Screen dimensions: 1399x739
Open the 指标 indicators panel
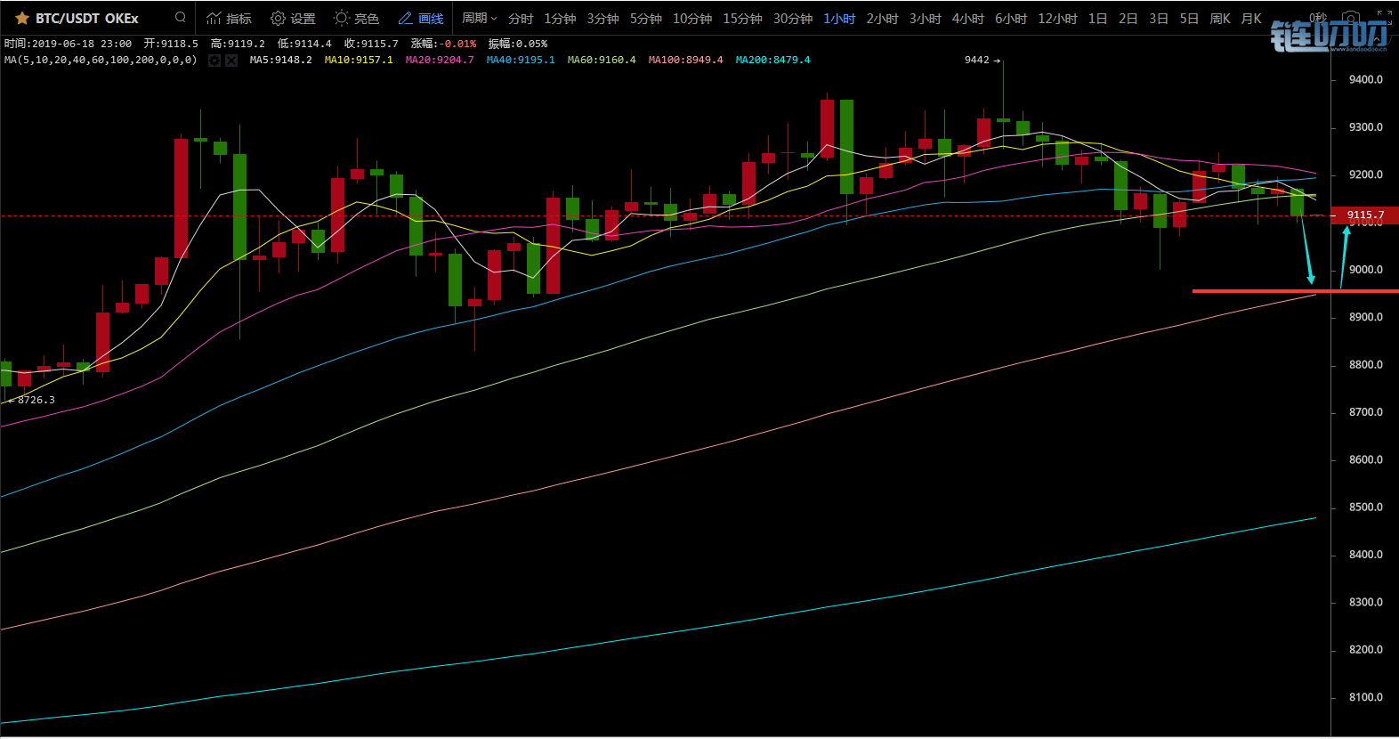tap(229, 18)
